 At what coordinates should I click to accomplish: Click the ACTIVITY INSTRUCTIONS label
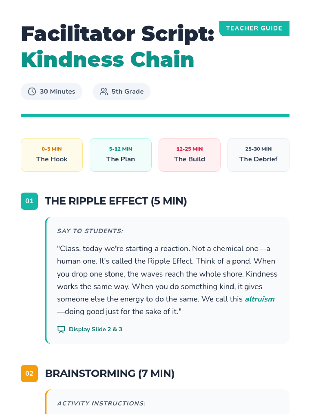tap(101, 403)
